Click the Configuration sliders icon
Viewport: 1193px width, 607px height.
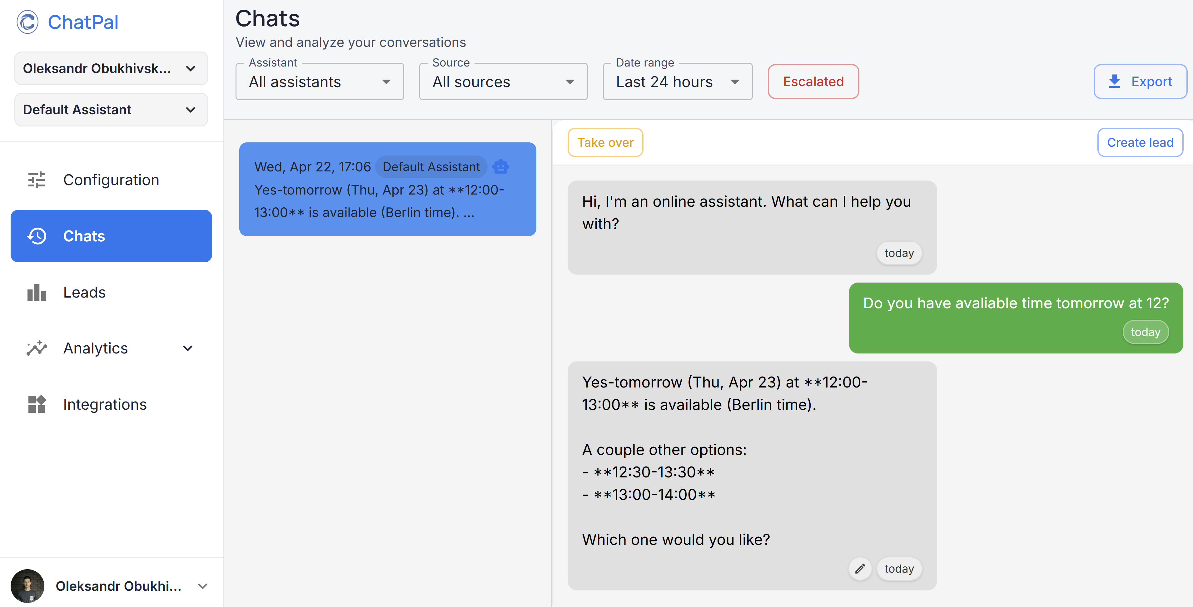(x=37, y=180)
